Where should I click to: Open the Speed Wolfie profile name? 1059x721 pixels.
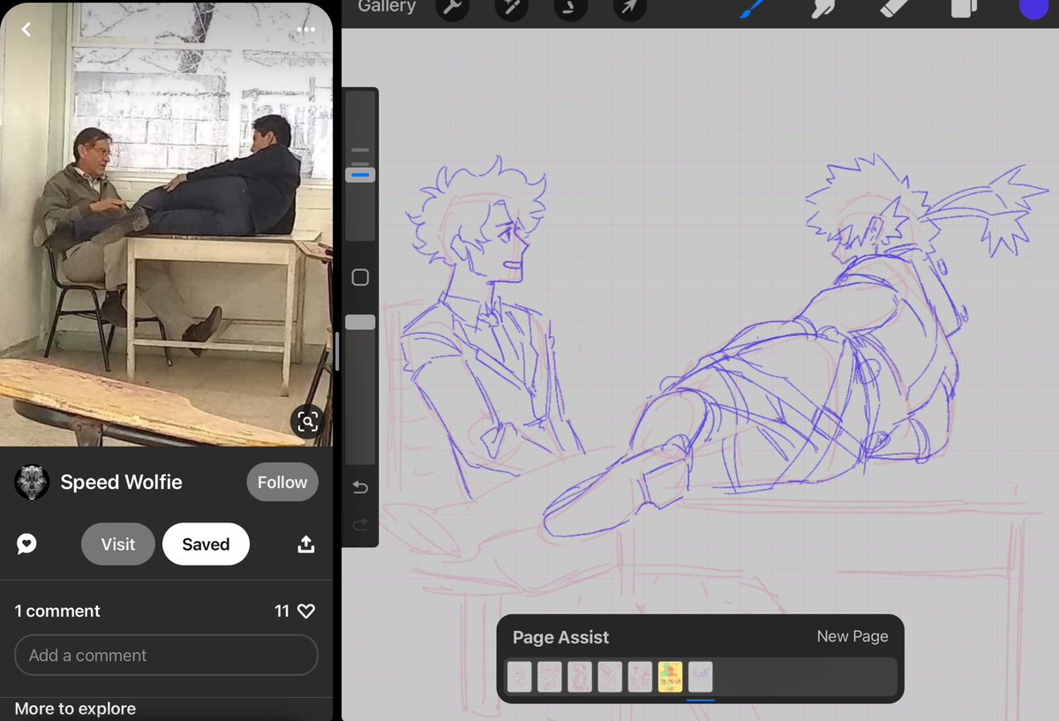tap(121, 482)
